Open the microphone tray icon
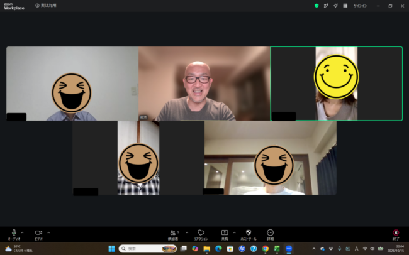The height and width of the screenshot is (255, 409). tap(339, 249)
